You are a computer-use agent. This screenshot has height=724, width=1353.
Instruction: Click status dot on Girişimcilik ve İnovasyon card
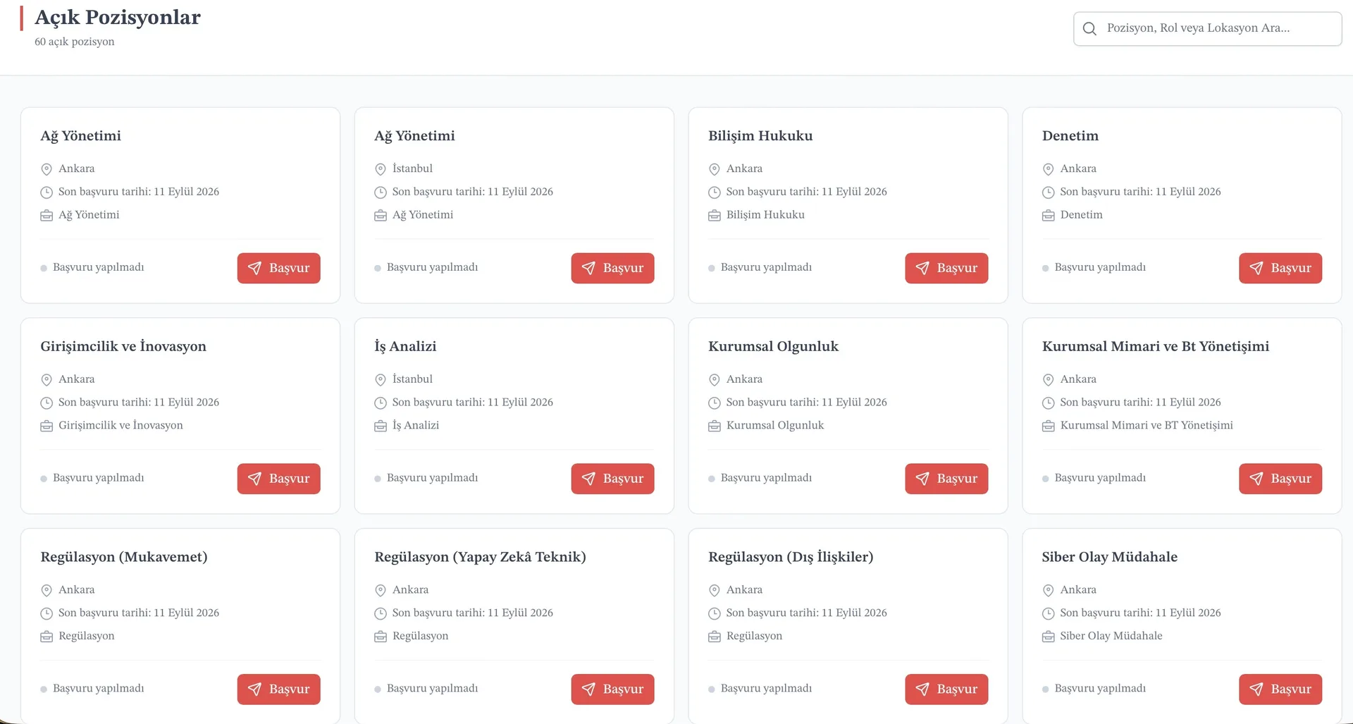pos(44,479)
